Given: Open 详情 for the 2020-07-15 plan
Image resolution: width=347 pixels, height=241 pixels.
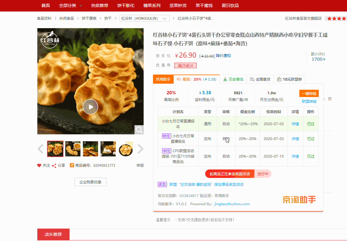Looking at the screenshot, I should click(295, 156).
